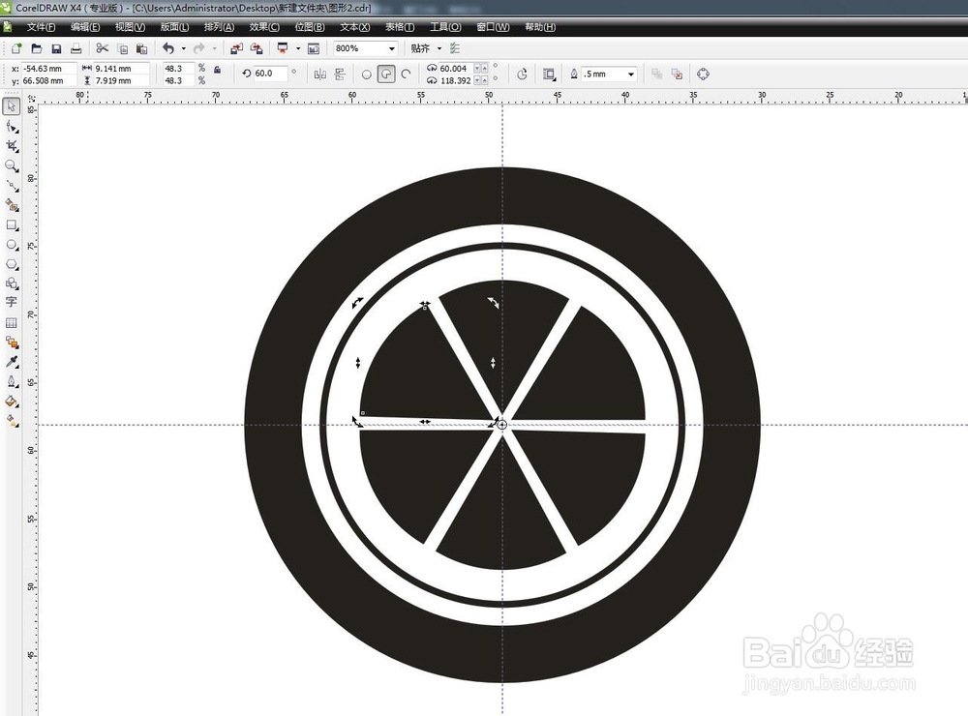The image size is (968, 716).
Task: Click the Export icon
Action: 257,48
